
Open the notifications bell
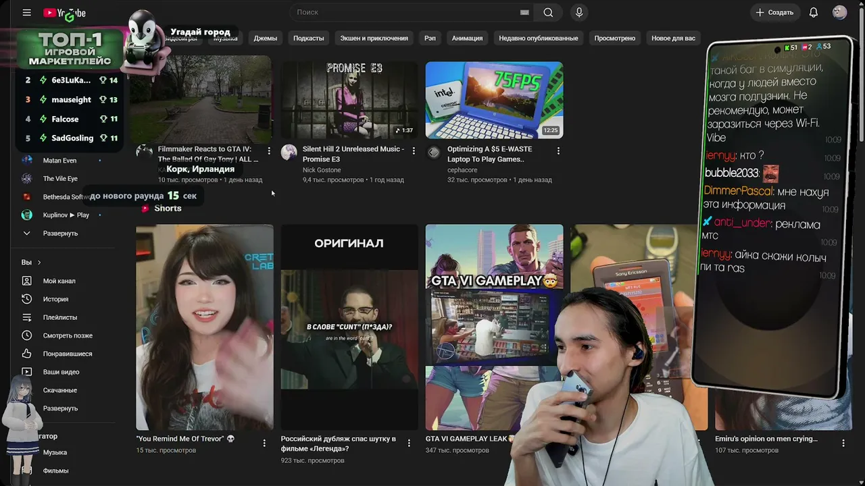(x=814, y=12)
